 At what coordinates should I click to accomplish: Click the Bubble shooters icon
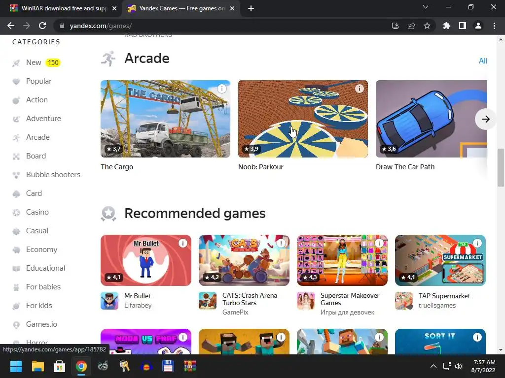[16, 175]
